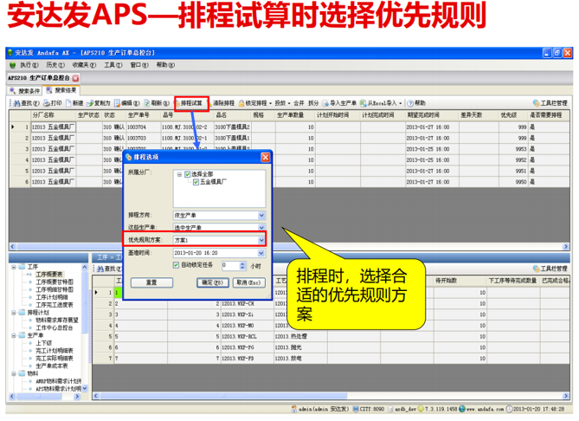Collapse the 工序 tree folder

coord(14,267)
